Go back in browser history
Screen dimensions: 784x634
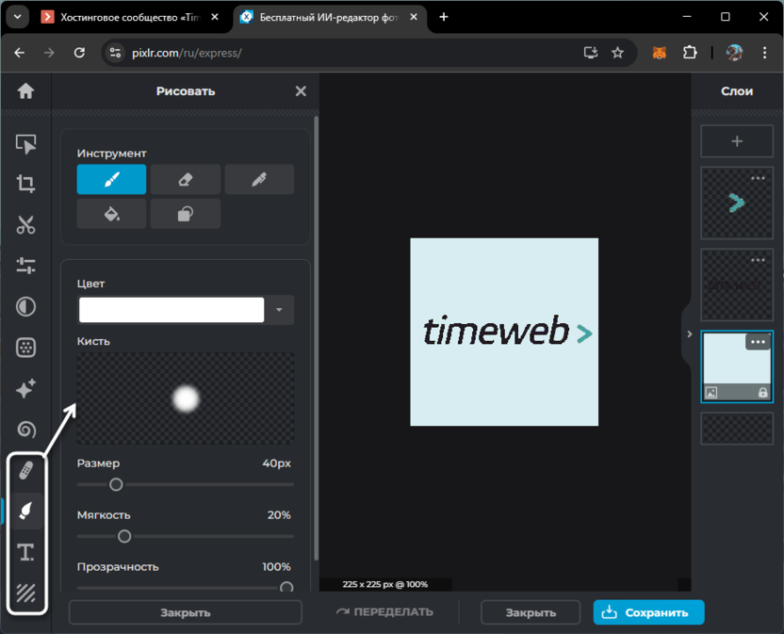pos(20,53)
